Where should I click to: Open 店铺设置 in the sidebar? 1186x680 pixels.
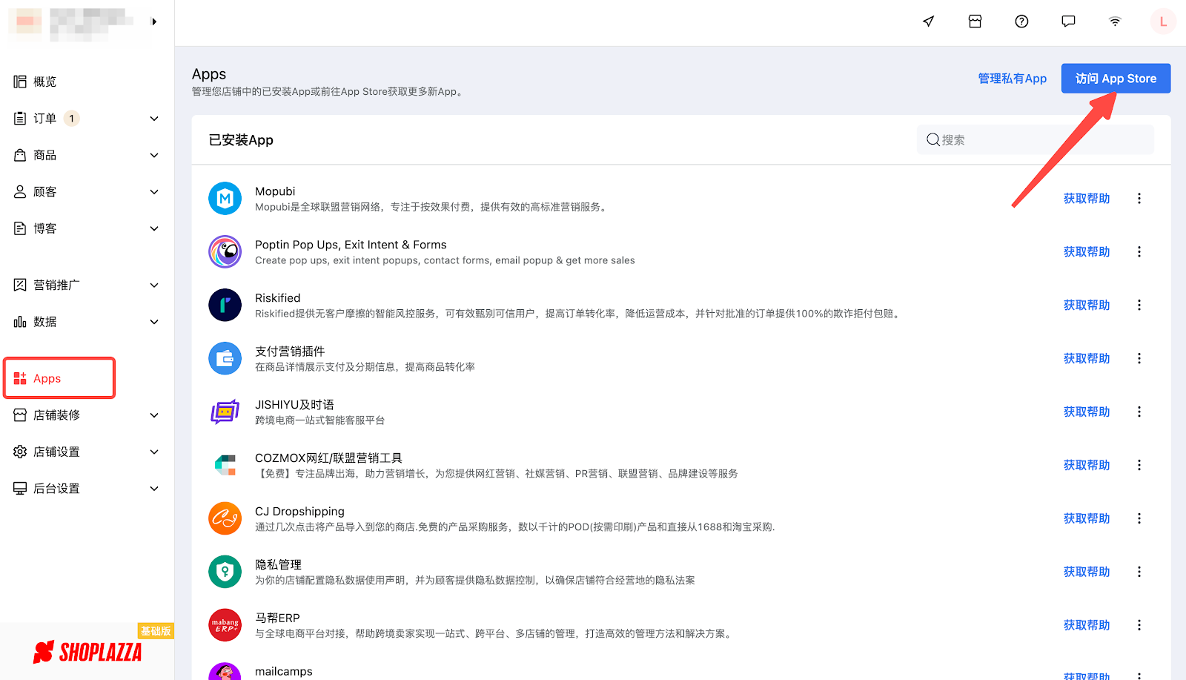click(56, 452)
